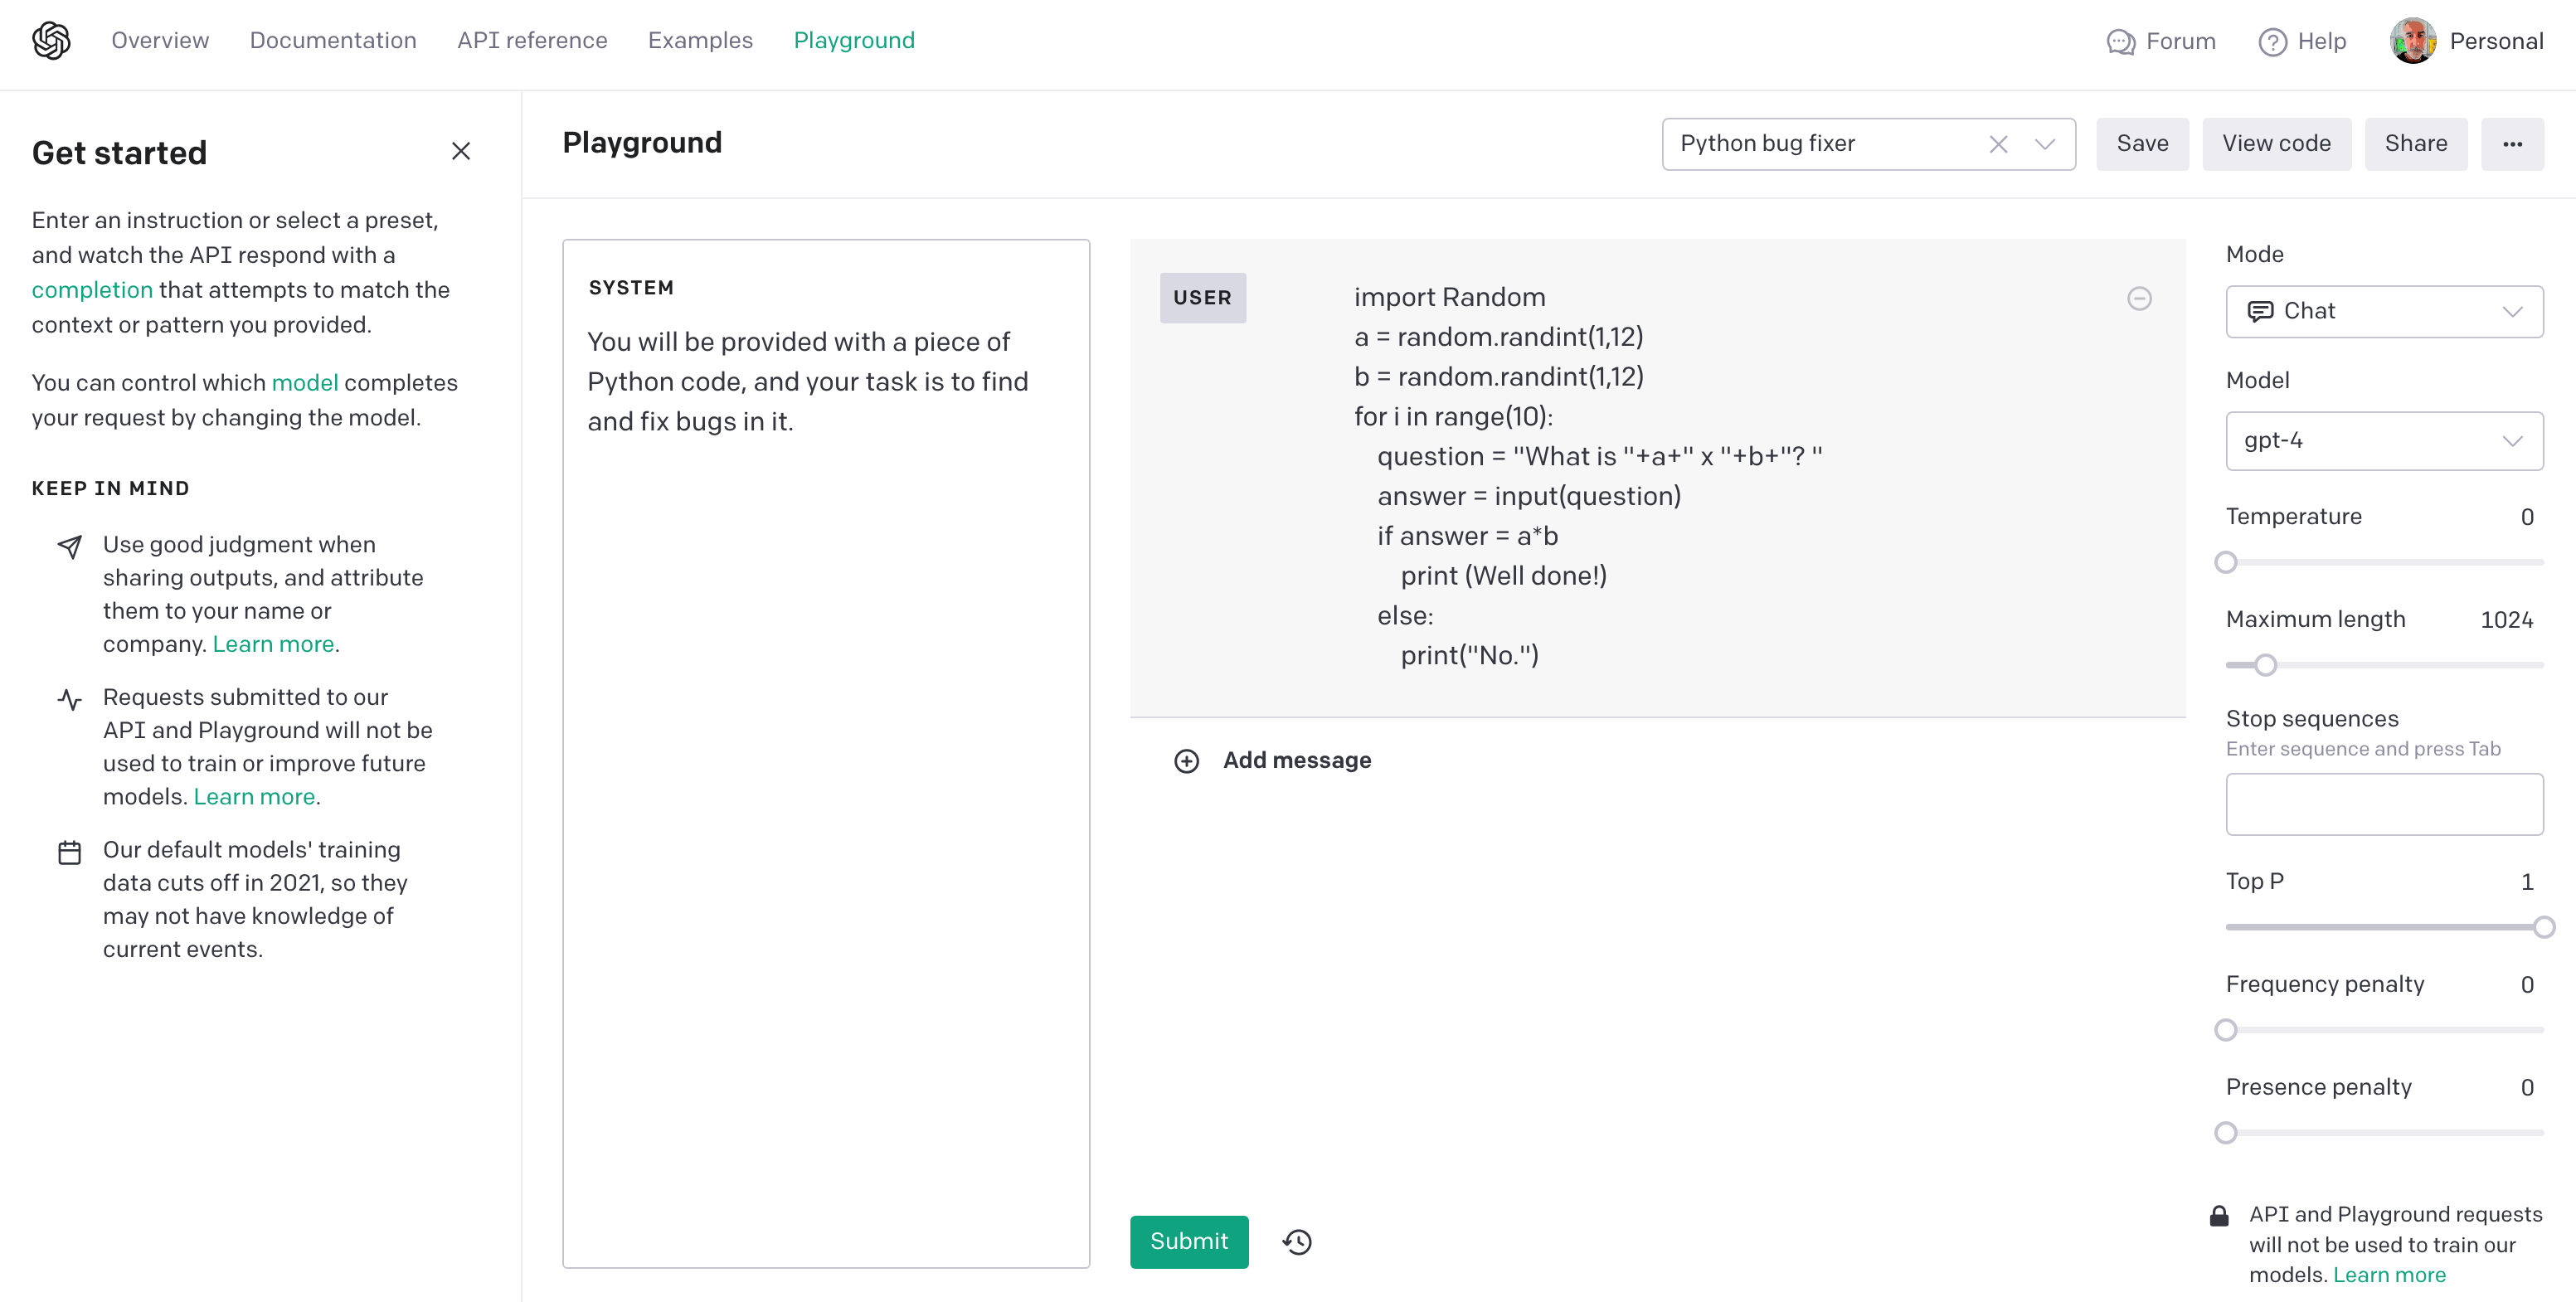Viewport: 2576px width, 1302px height.
Task: Click the Temperature slider handle
Action: point(2225,563)
